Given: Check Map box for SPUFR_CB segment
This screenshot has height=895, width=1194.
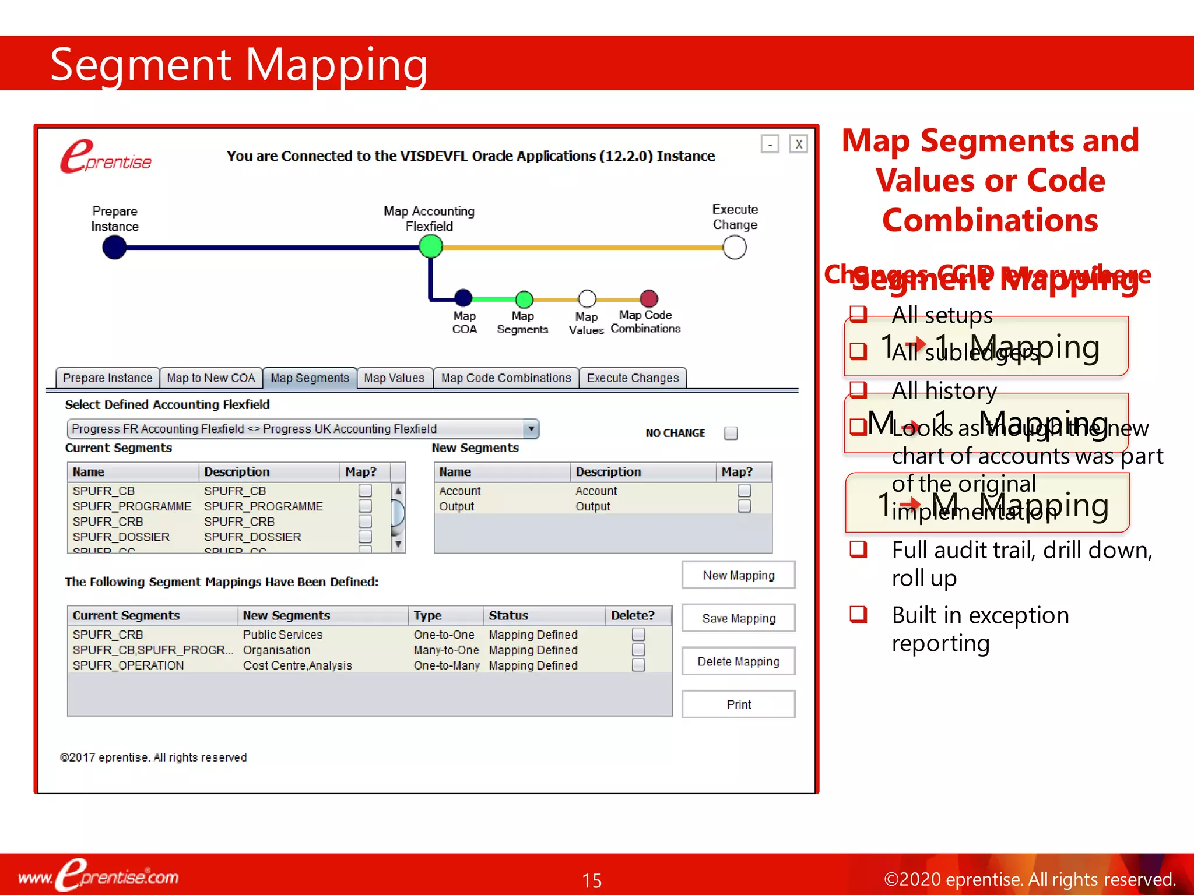Looking at the screenshot, I should click(365, 491).
